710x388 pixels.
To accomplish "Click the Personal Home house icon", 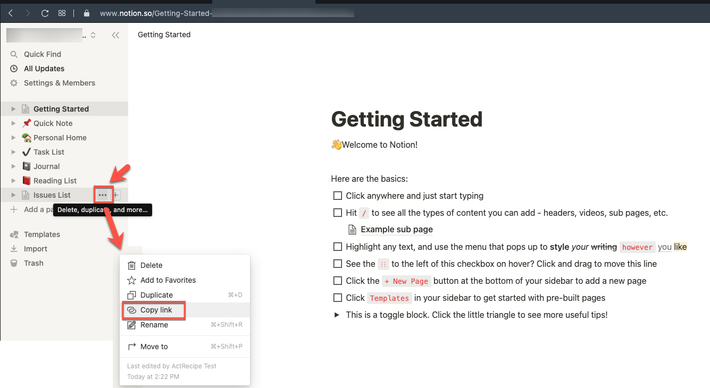I will [26, 138].
